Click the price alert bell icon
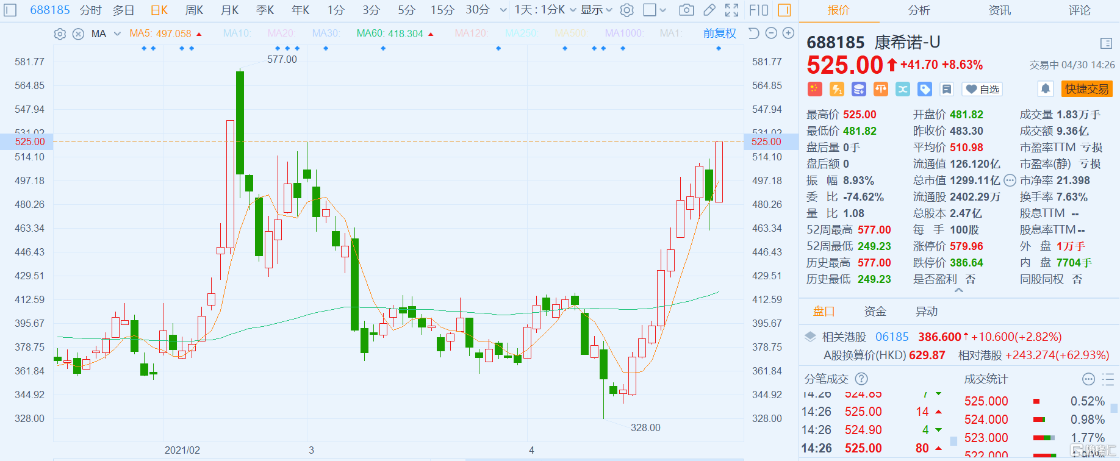 [x=1046, y=89]
